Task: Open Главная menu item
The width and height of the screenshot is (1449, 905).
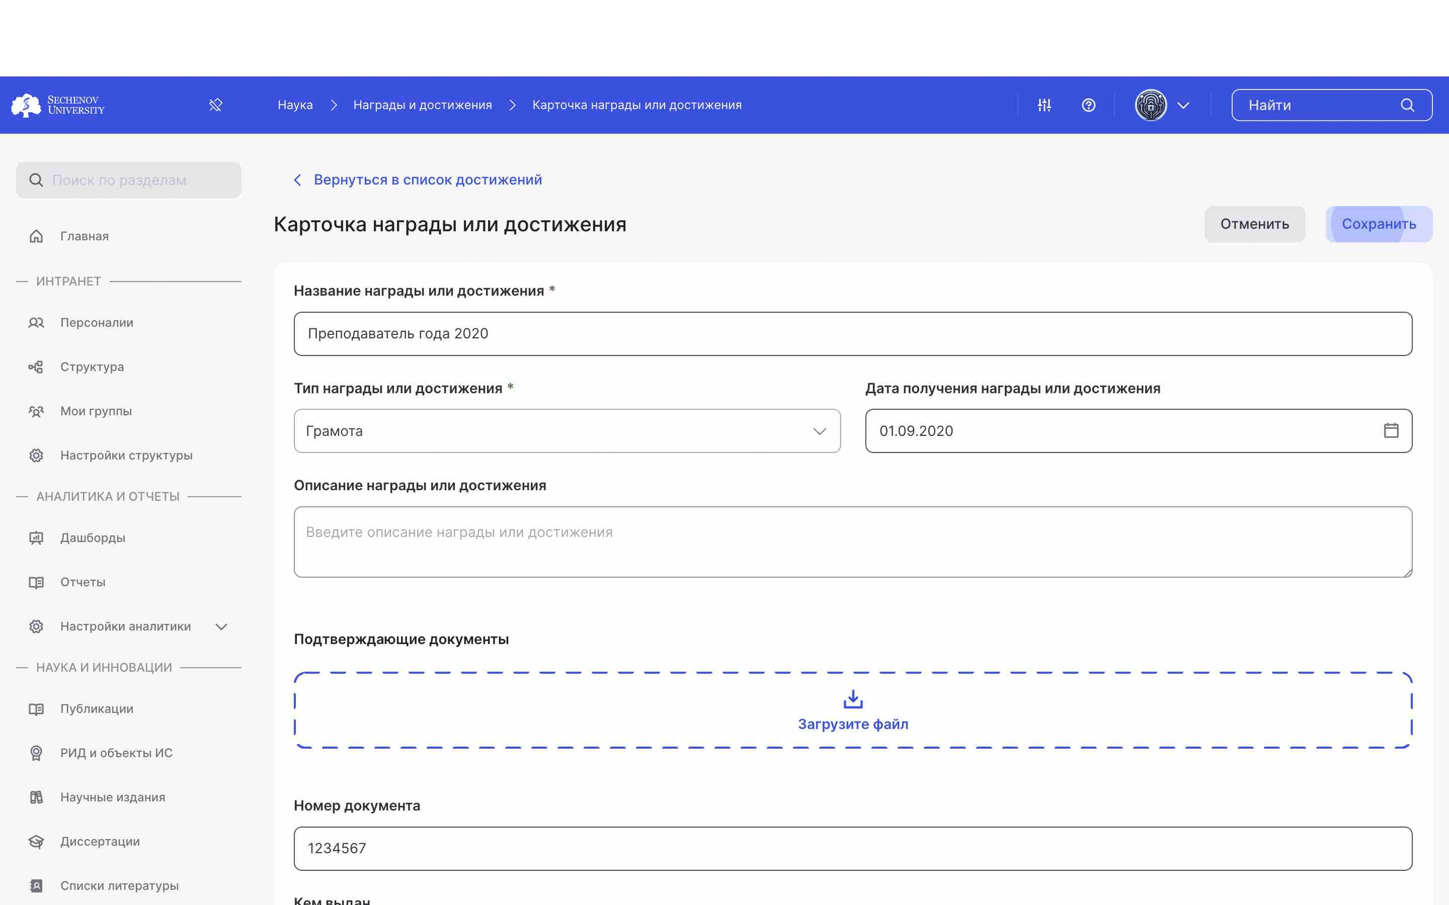Action: coord(85,236)
